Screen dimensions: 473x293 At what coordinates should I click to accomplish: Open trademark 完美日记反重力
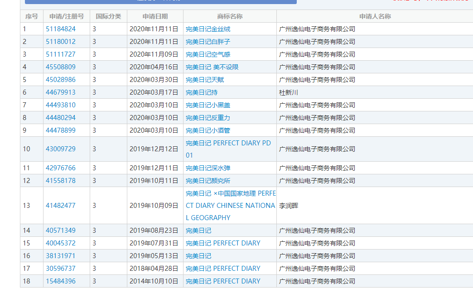click(x=208, y=118)
